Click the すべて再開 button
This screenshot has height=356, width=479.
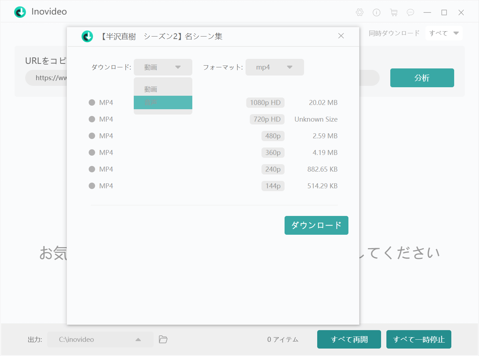point(349,339)
